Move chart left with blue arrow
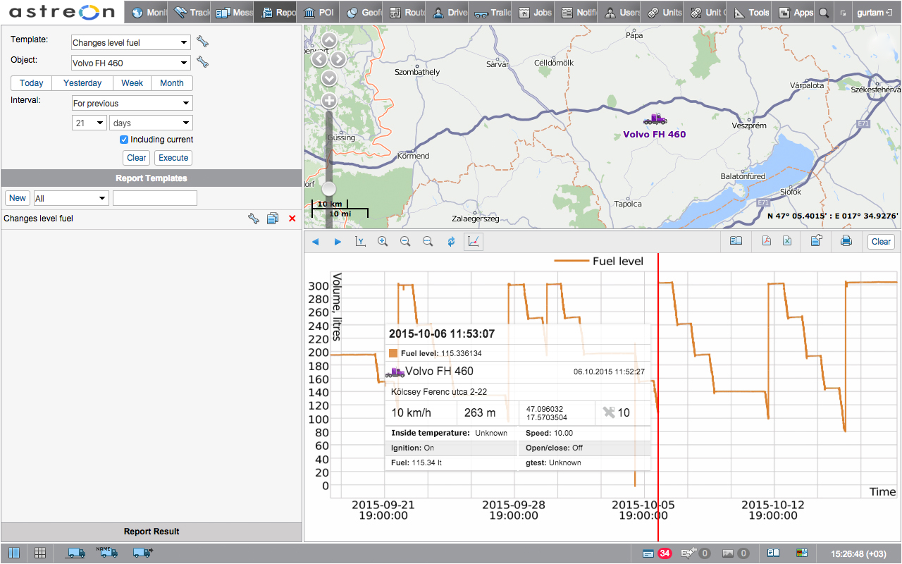902x564 pixels. (x=315, y=242)
